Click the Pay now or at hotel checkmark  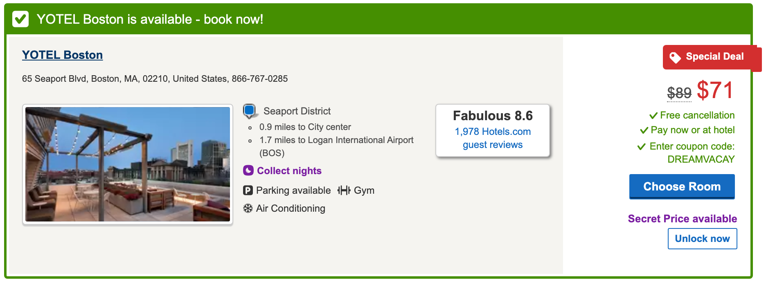tap(644, 130)
